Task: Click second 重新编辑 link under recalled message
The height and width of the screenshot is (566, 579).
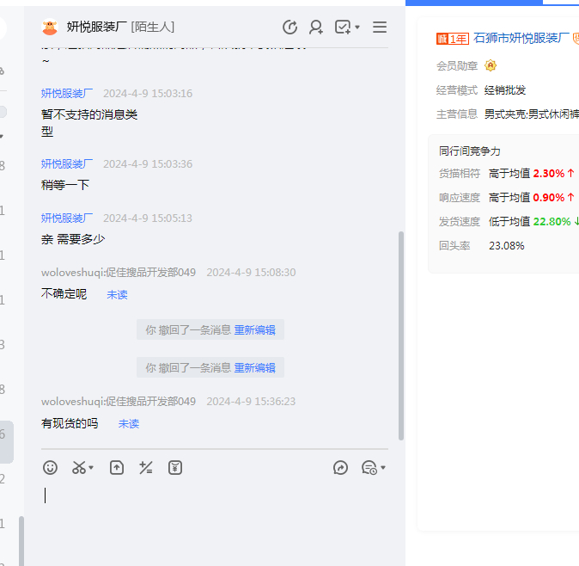Action: [x=254, y=367]
